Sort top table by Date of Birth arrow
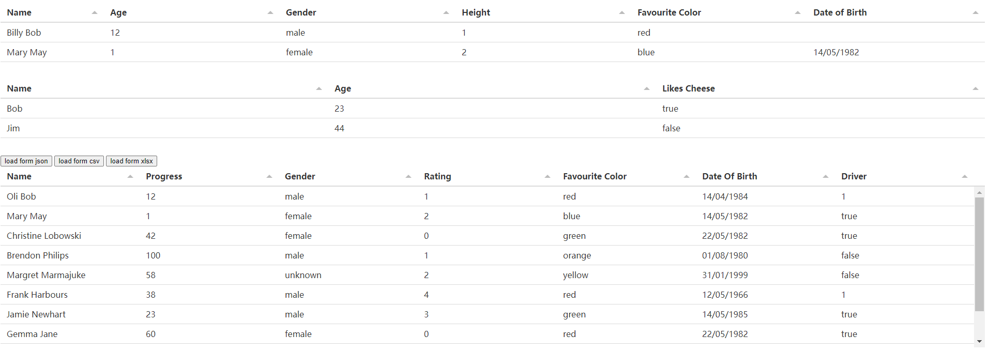 point(975,13)
